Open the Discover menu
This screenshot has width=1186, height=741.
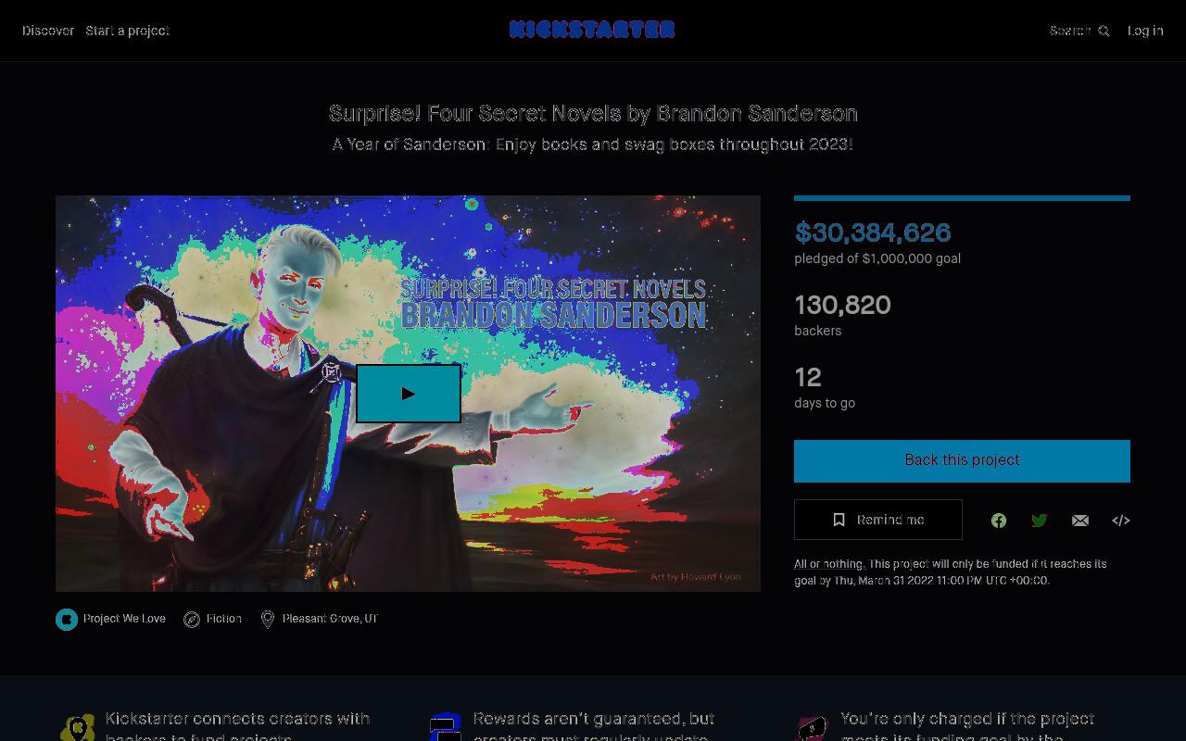pyautogui.click(x=48, y=31)
